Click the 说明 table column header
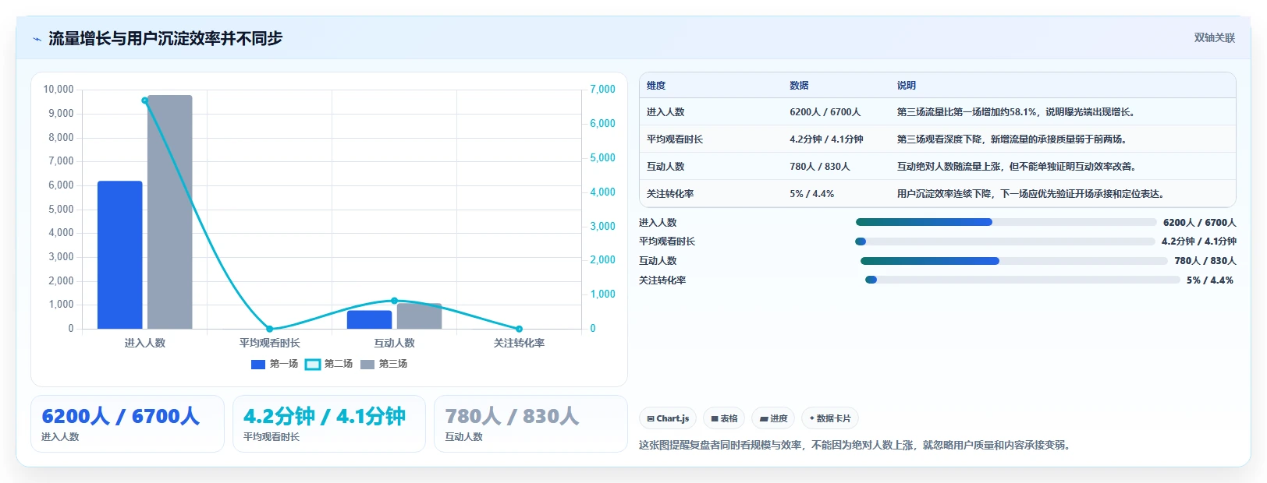1267x483 pixels. click(907, 86)
